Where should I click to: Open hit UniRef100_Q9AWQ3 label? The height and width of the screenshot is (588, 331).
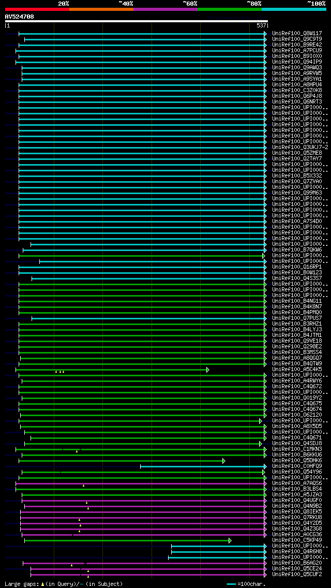point(297,67)
